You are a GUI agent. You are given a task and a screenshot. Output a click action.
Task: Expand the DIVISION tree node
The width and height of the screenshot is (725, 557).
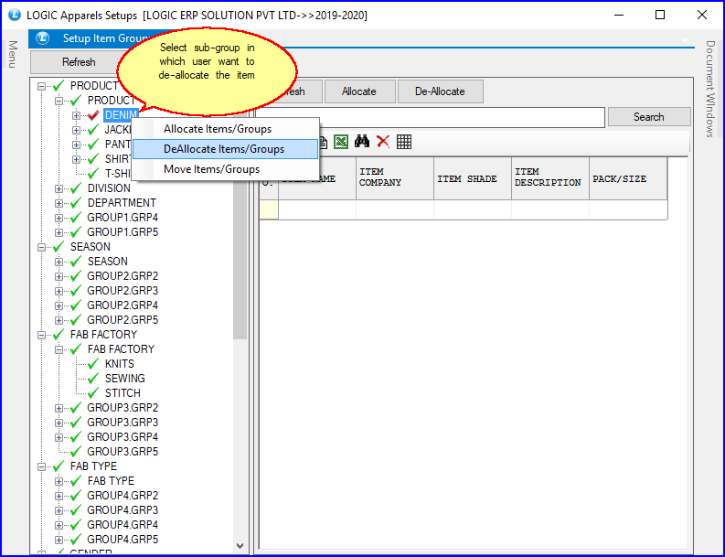tap(59, 188)
